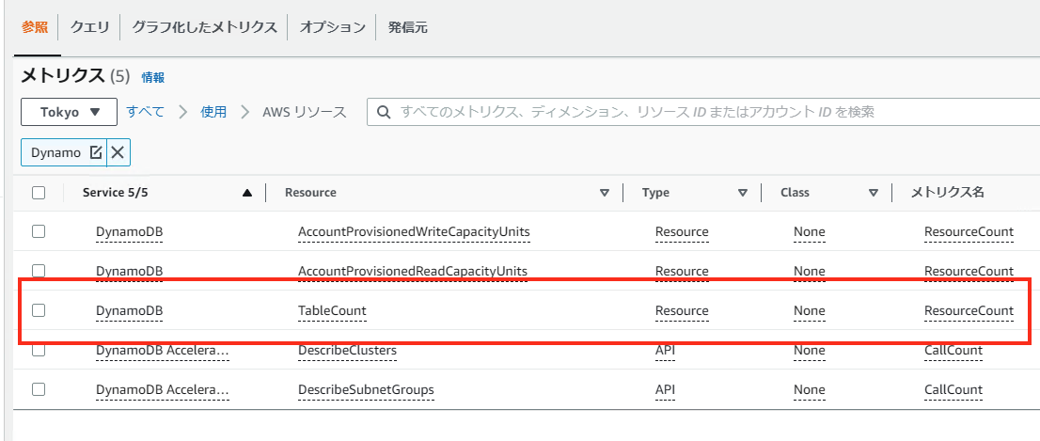
Task: Click TableCount resource name
Action: [x=332, y=310]
